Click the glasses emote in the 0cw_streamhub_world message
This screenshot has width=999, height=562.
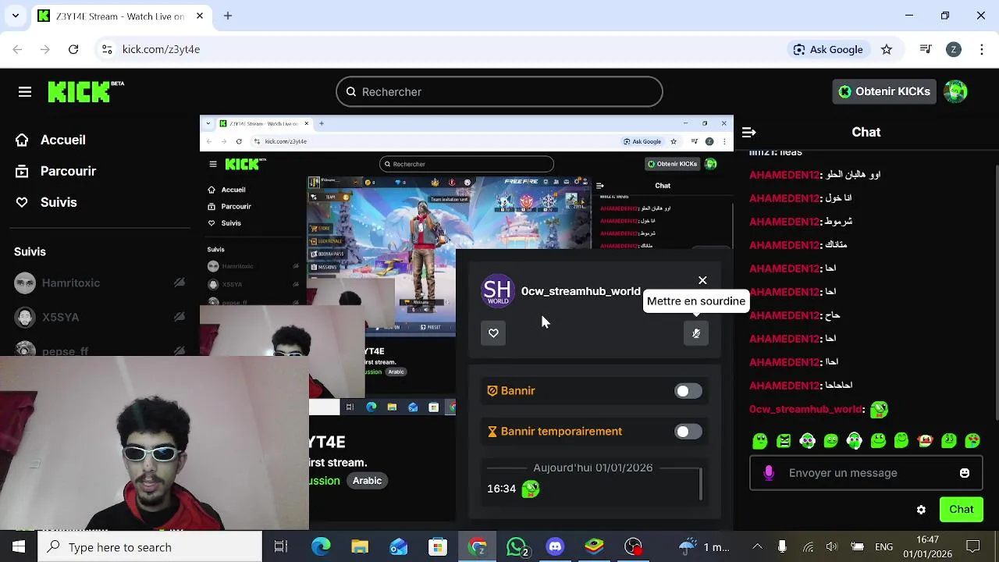(879, 409)
